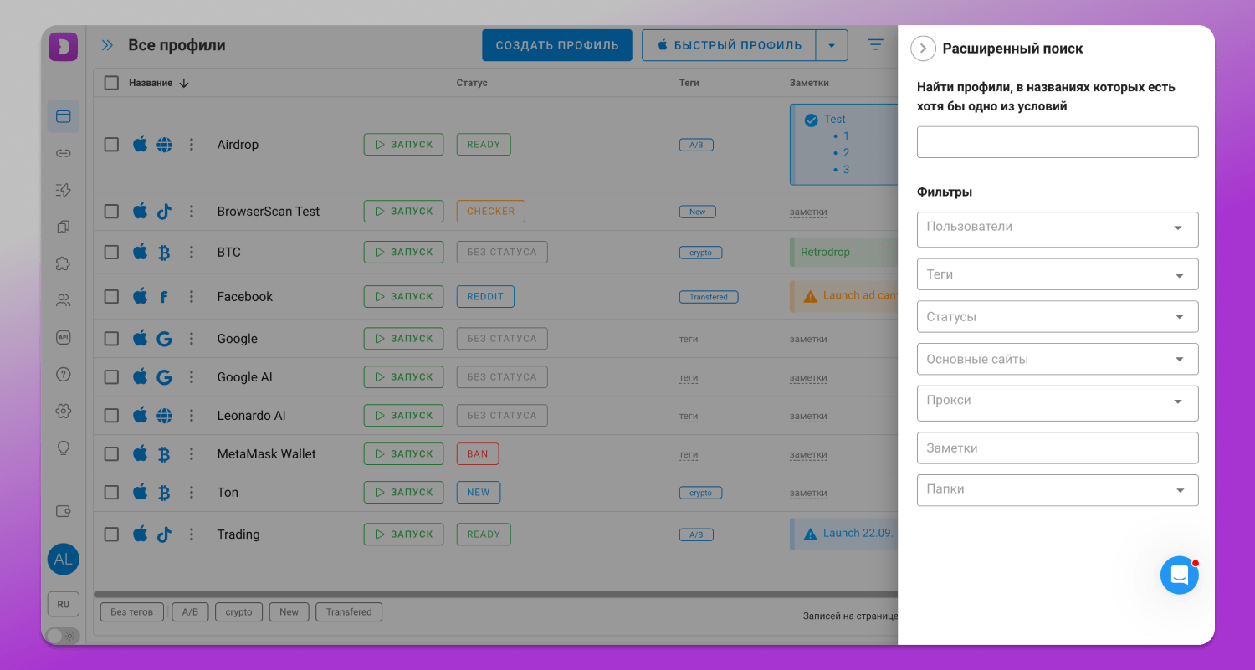Open the support chat bubble icon
The width and height of the screenshot is (1255, 670).
point(1180,575)
